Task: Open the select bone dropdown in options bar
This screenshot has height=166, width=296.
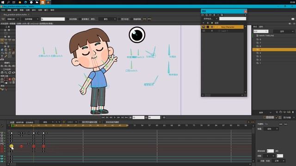Action: (x=31, y=19)
